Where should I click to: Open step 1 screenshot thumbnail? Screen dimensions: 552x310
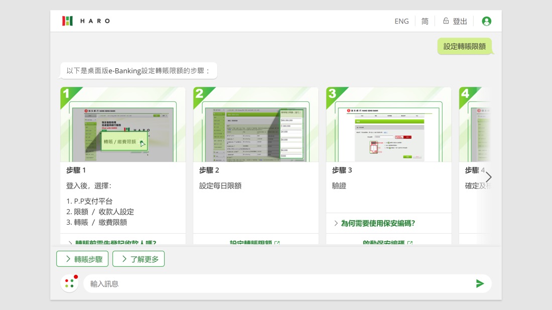point(123,124)
